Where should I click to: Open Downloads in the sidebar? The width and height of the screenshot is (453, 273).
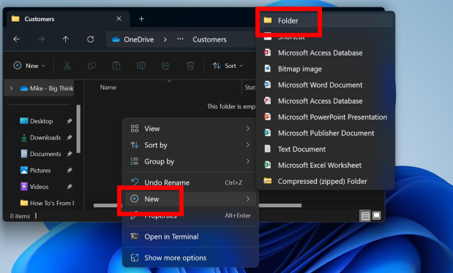pyautogui.click(x=41, y=137)
